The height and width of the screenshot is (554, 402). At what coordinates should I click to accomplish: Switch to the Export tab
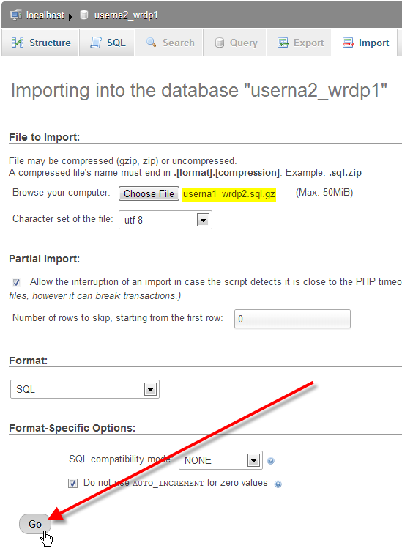pos(299,43)
